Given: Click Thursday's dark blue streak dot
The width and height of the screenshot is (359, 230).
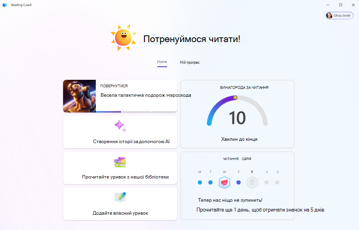Looking at the screenshot, I should point(238,182).
